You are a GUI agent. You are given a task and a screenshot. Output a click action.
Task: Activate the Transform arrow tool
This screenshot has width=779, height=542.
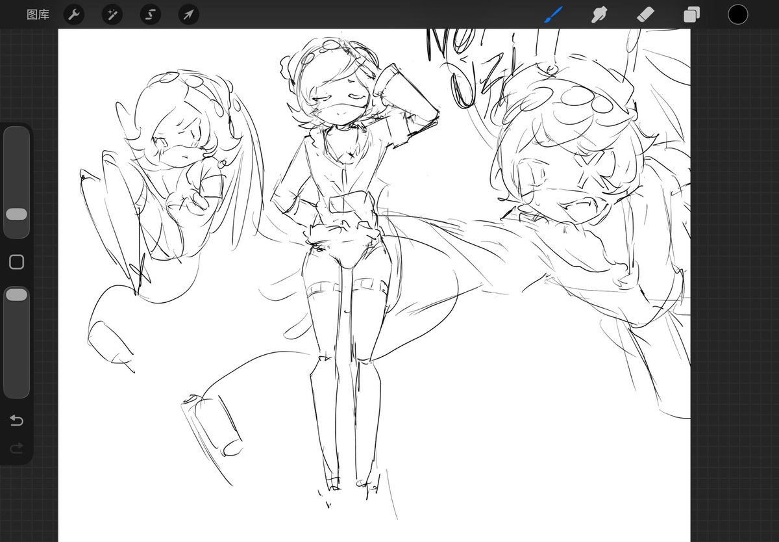tap(188, 14)
